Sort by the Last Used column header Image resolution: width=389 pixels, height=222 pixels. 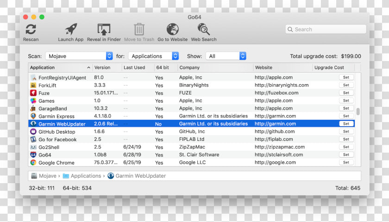(138, 68)
